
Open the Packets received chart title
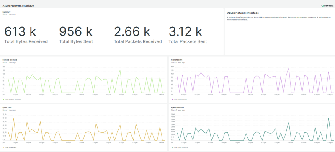pyautogui.click(x=10, y=60)
